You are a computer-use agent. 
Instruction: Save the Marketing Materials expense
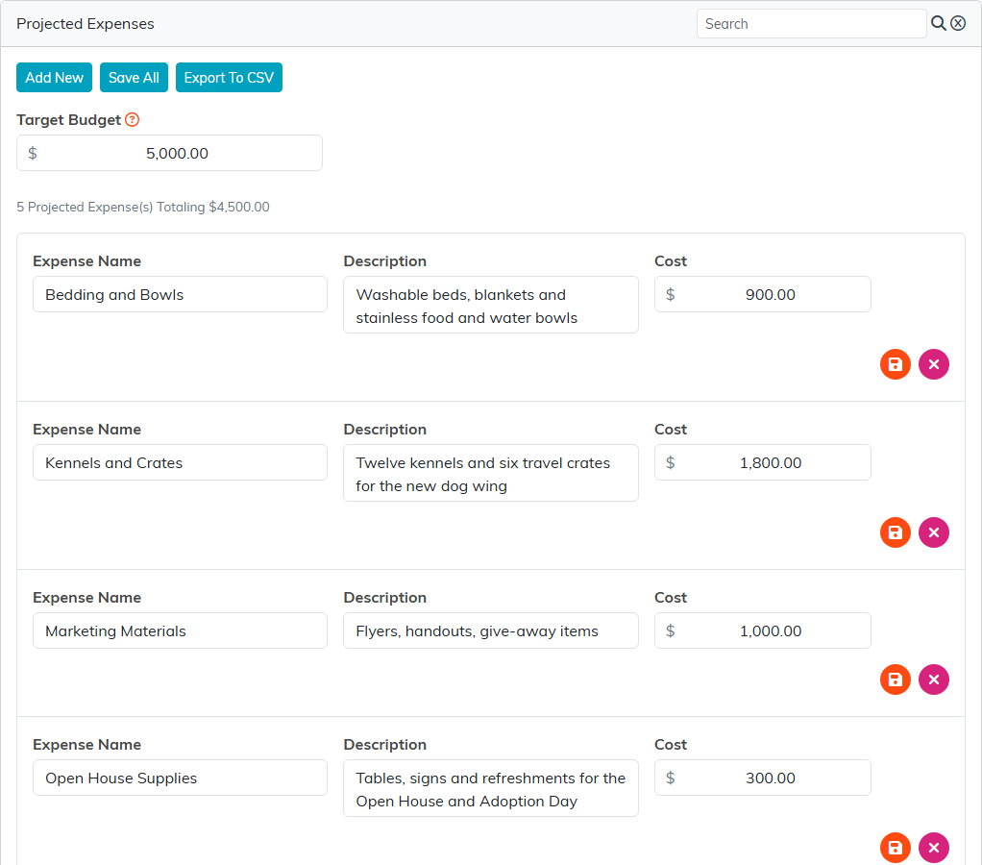pyautogui.click(x=895, y=680)
